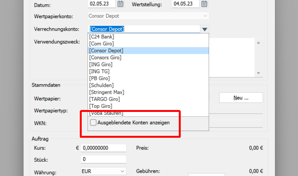The width and height of the screenshot is (298, 176).
Task: Click the Verwendungszweck scrollbar down arrow
Action: (259, 73)
